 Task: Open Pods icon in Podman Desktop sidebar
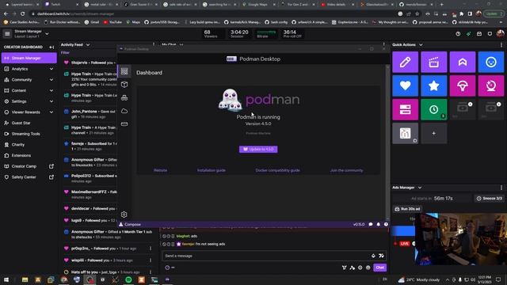pos(124,98)
